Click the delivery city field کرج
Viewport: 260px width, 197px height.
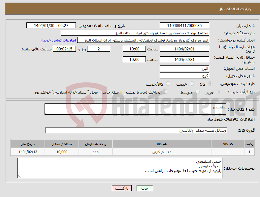pyautogui.click(x=184, y=75)
